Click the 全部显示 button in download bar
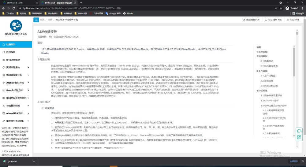The height and width of the screenshot is (167, 306). (x=294, y=161)
